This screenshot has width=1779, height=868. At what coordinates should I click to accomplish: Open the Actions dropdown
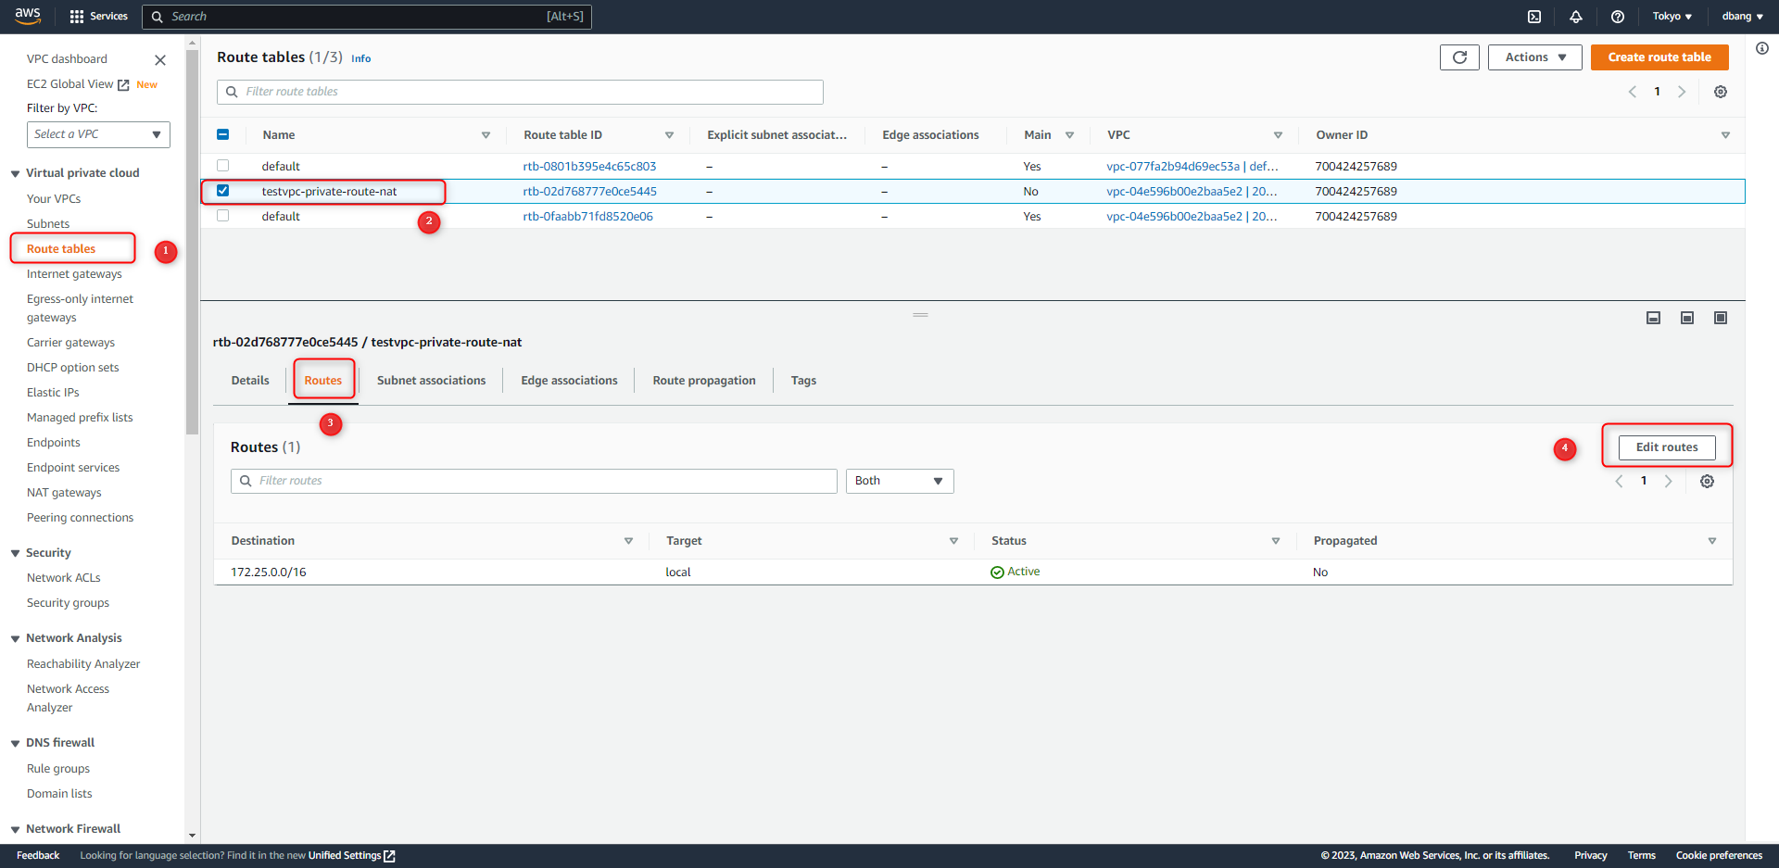tap(1534, 57)
